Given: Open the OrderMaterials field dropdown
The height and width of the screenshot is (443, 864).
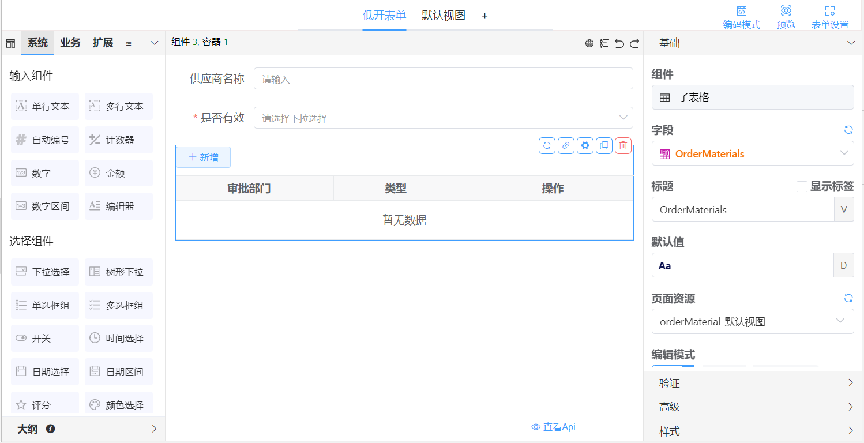Looking at the screenshot, I should [753, 154].
